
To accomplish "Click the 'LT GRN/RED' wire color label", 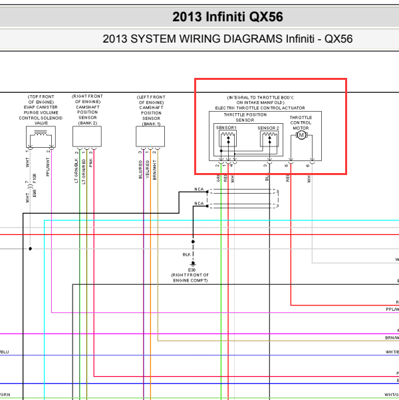I will click(83, 172).
